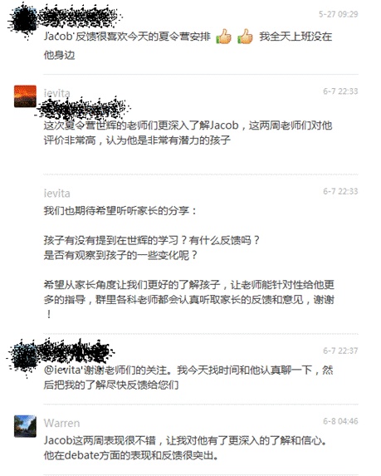Click the @ievita mention in the reply
This screenshot has width=381, height=476.
tap(62, 370)
